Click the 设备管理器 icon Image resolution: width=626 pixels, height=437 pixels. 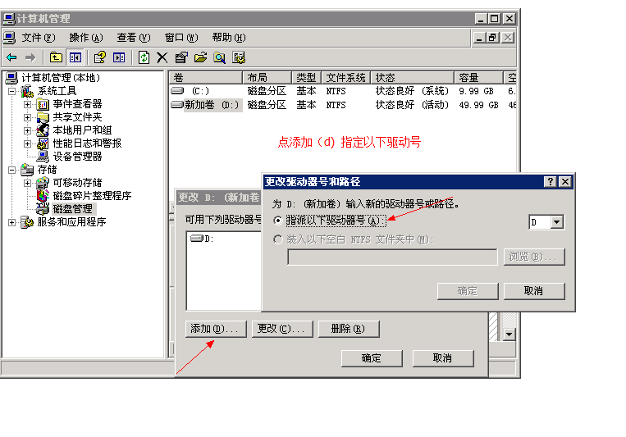(x=43, y=157)
